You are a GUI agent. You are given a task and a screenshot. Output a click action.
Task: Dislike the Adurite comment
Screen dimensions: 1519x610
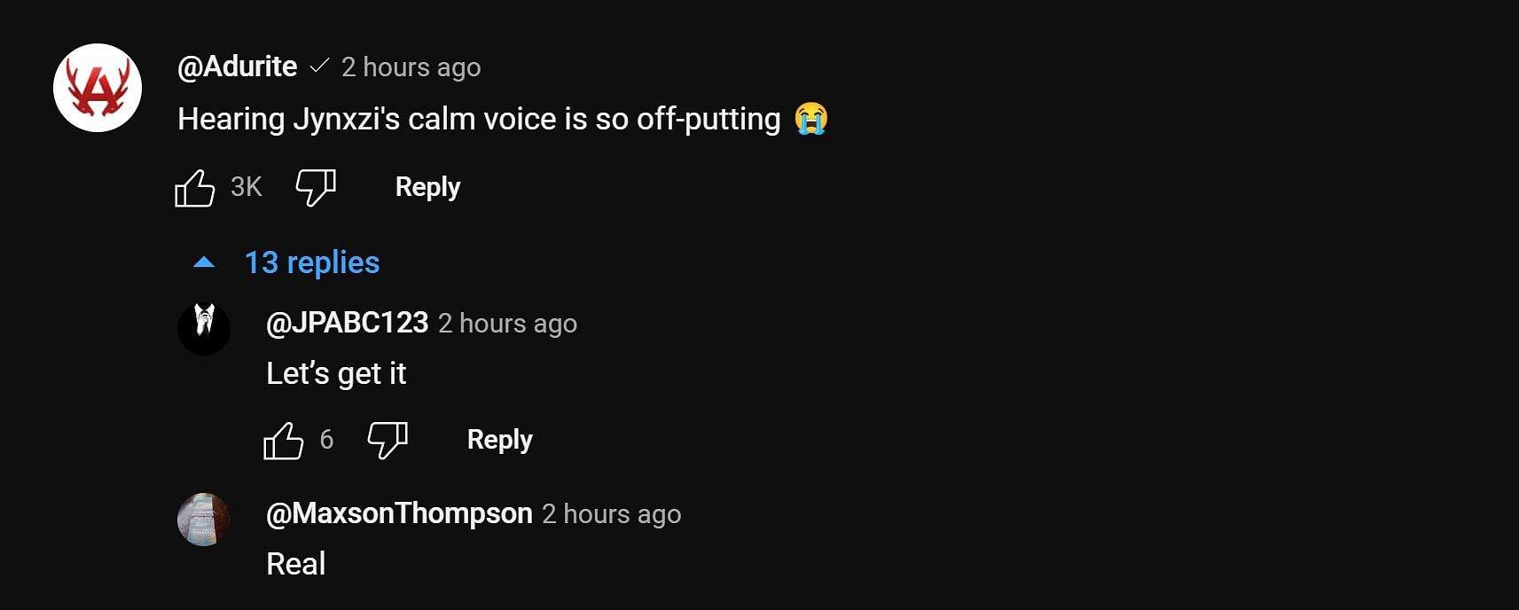(x=316, y=188)
